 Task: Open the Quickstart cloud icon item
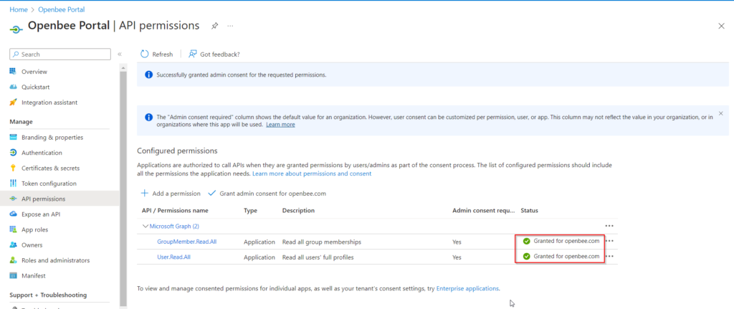(13, 87)
